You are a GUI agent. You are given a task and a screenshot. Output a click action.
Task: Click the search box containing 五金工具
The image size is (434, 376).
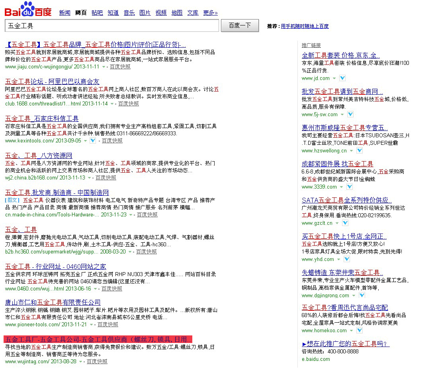click(112, 25)
